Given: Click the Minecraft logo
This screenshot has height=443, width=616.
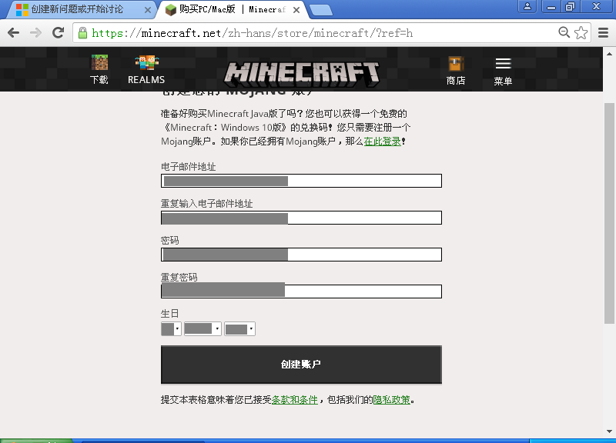Looking at the screenshot, I should (x=301, y=74).
